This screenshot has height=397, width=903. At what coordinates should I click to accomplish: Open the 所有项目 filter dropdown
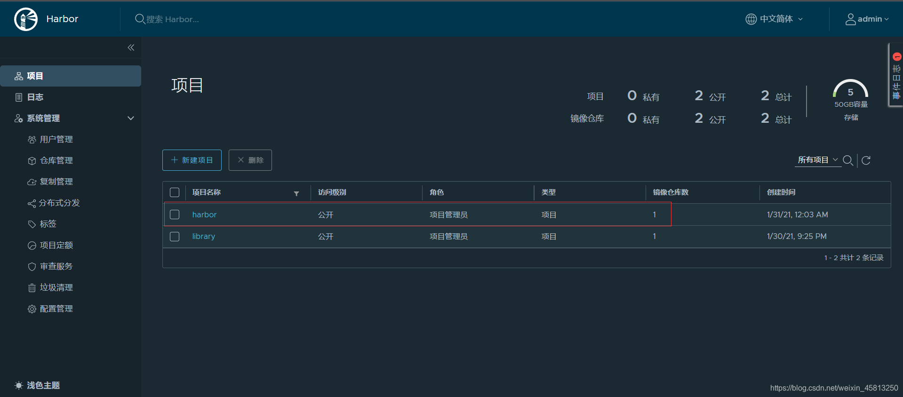point(817,160)
